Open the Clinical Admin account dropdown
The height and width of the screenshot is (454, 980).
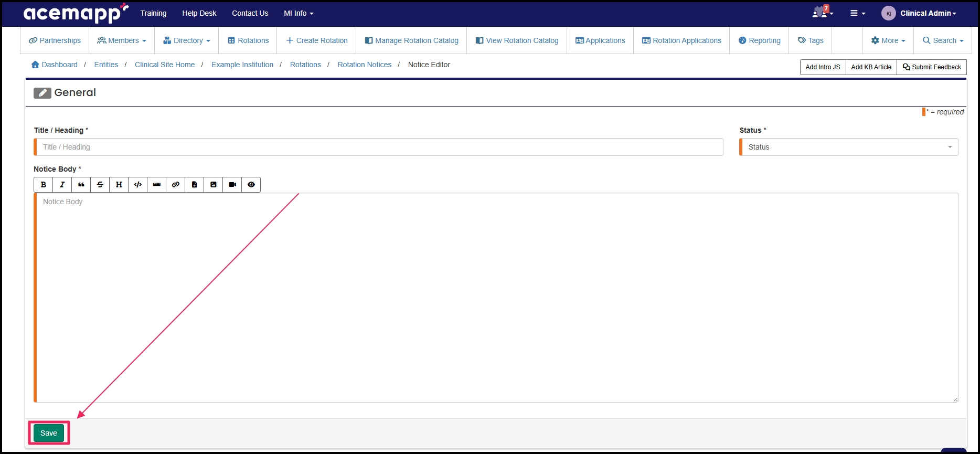point(928,13)
